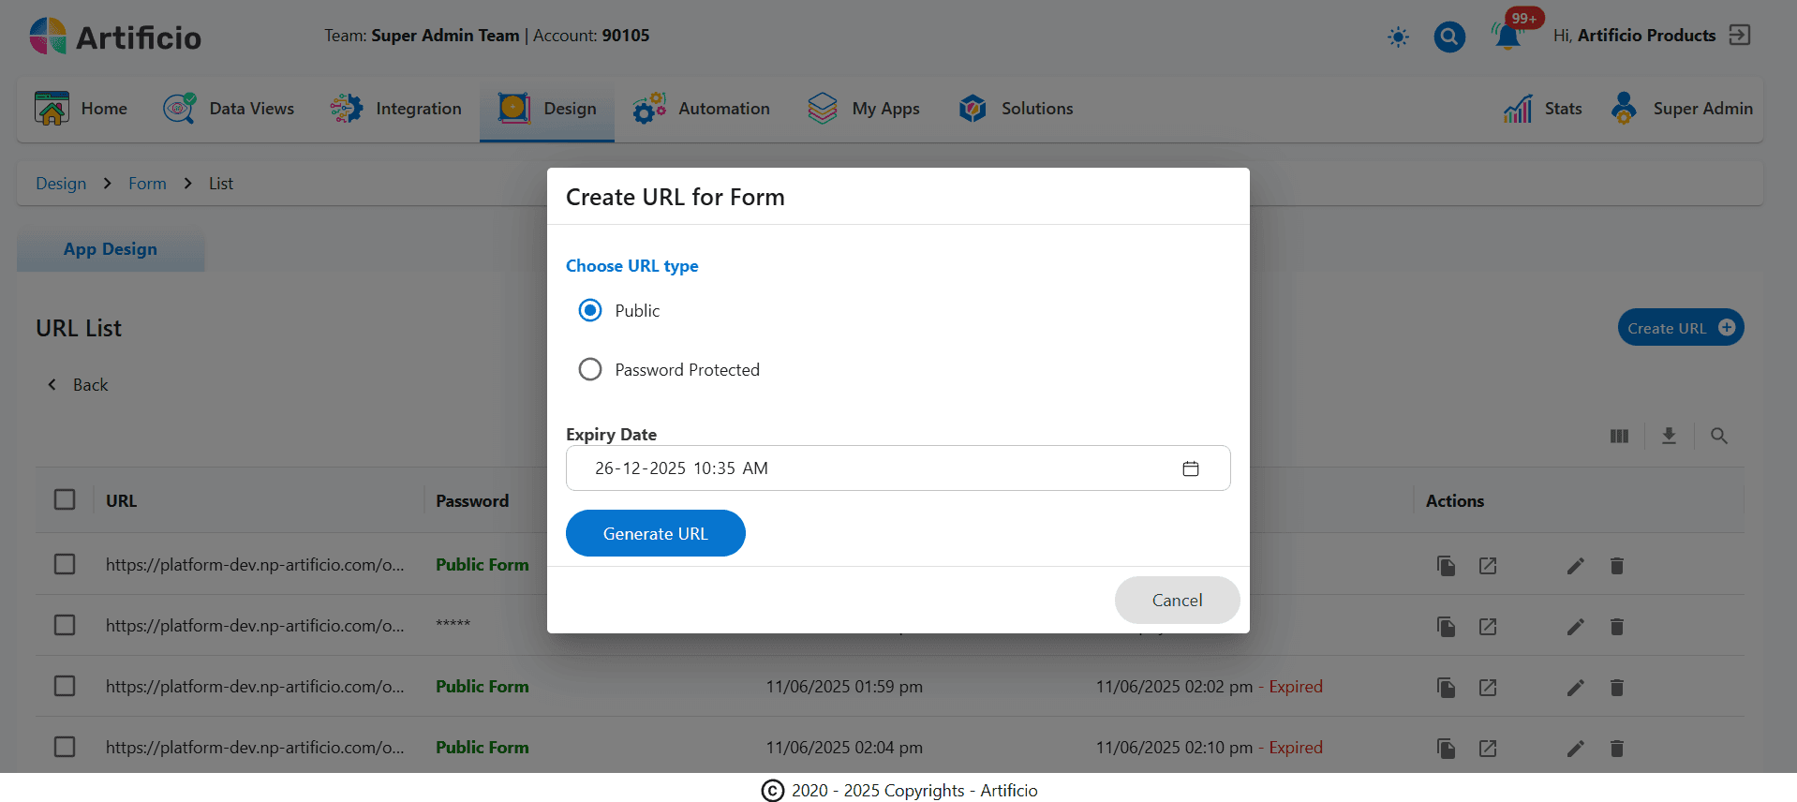This screenshot has height=802, width=1797.
Task: Open the Integration menu
Action: (395, 109)
